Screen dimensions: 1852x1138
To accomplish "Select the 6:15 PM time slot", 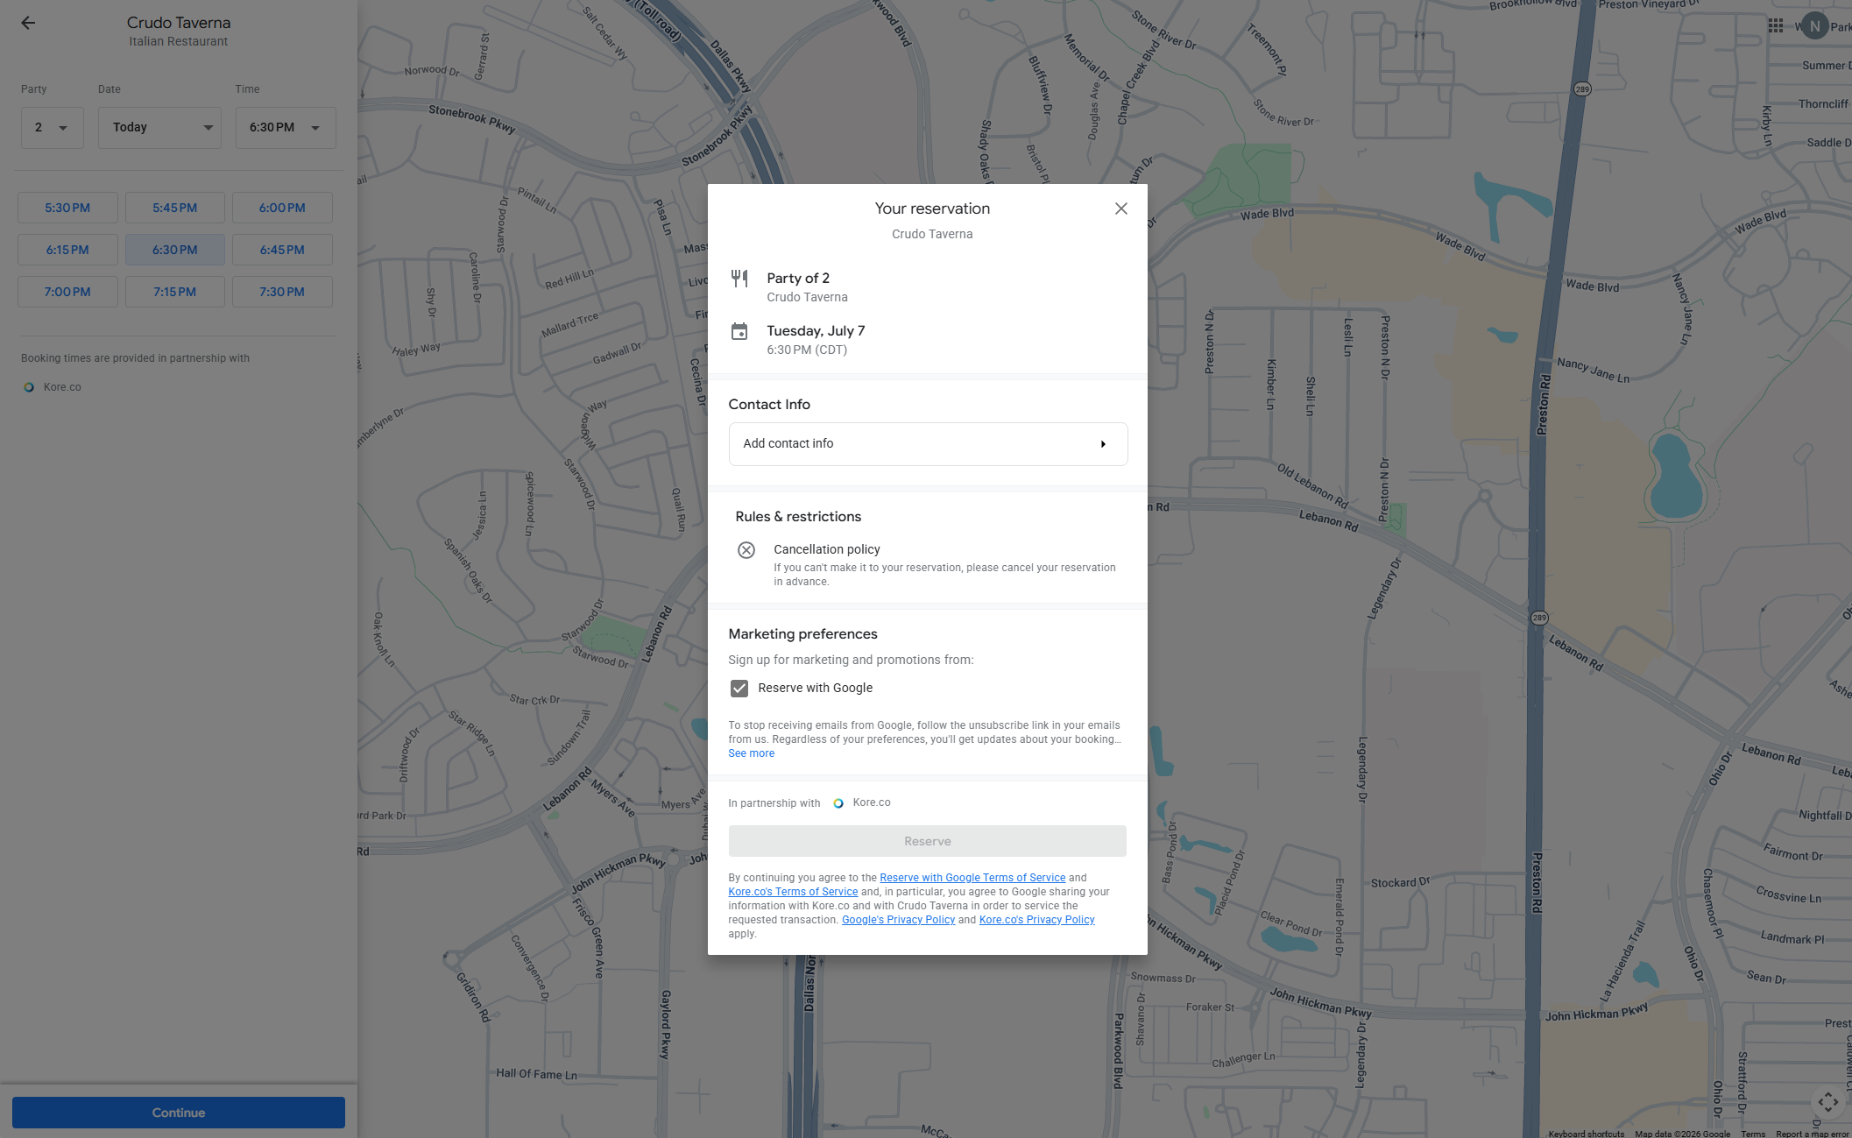I will (x=67, y=250).
